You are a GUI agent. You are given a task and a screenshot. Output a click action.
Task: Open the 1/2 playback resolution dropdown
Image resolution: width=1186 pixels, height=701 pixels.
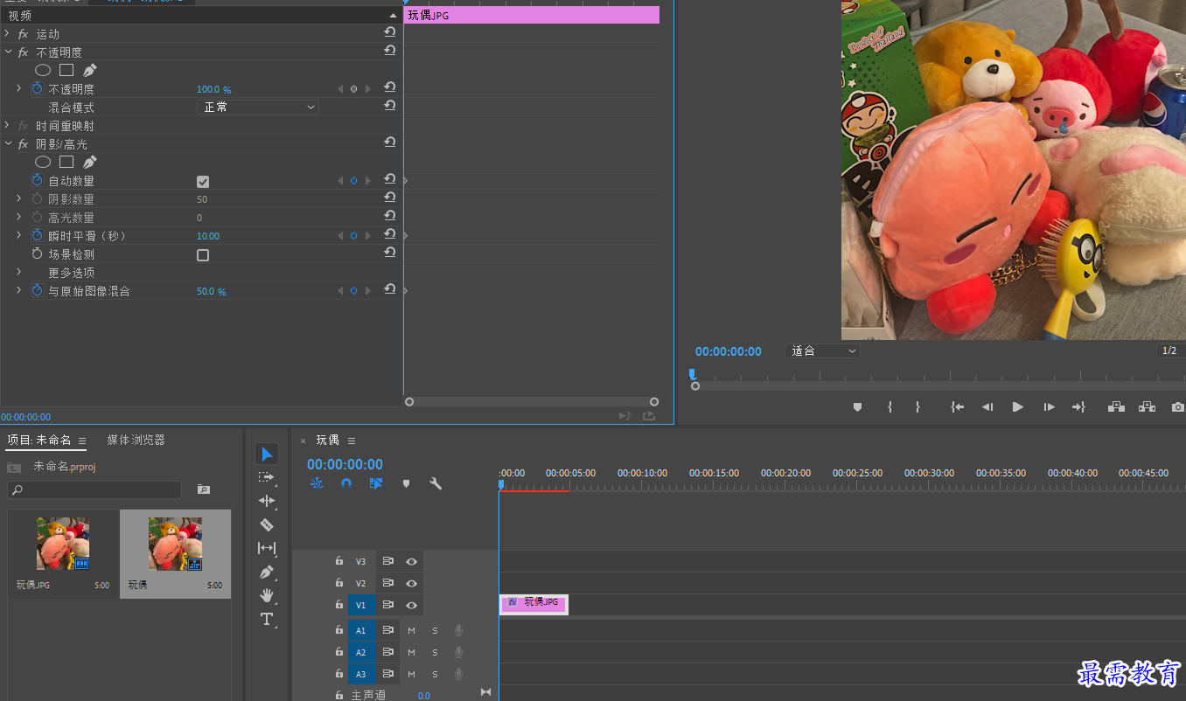[1170, 350]
